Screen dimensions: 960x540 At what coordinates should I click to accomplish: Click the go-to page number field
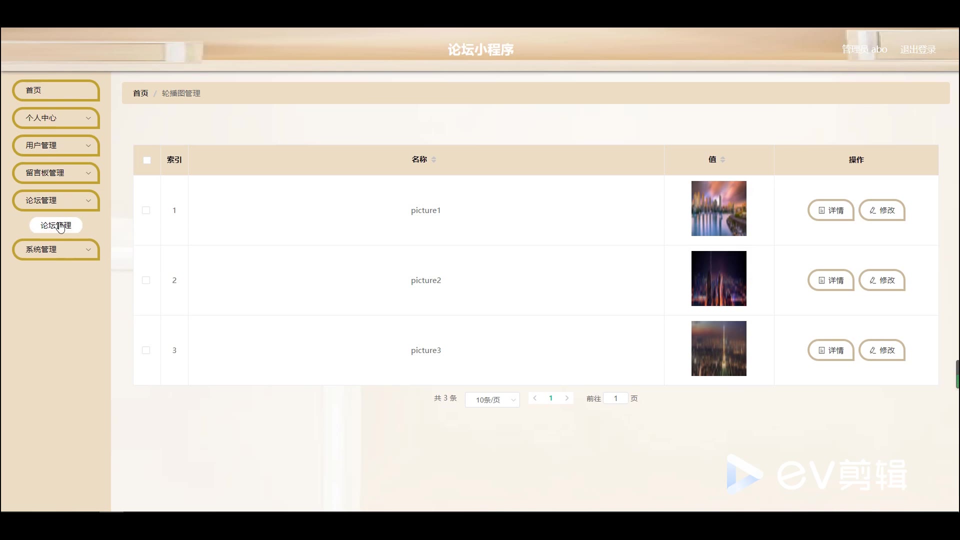tap(615, 398)
